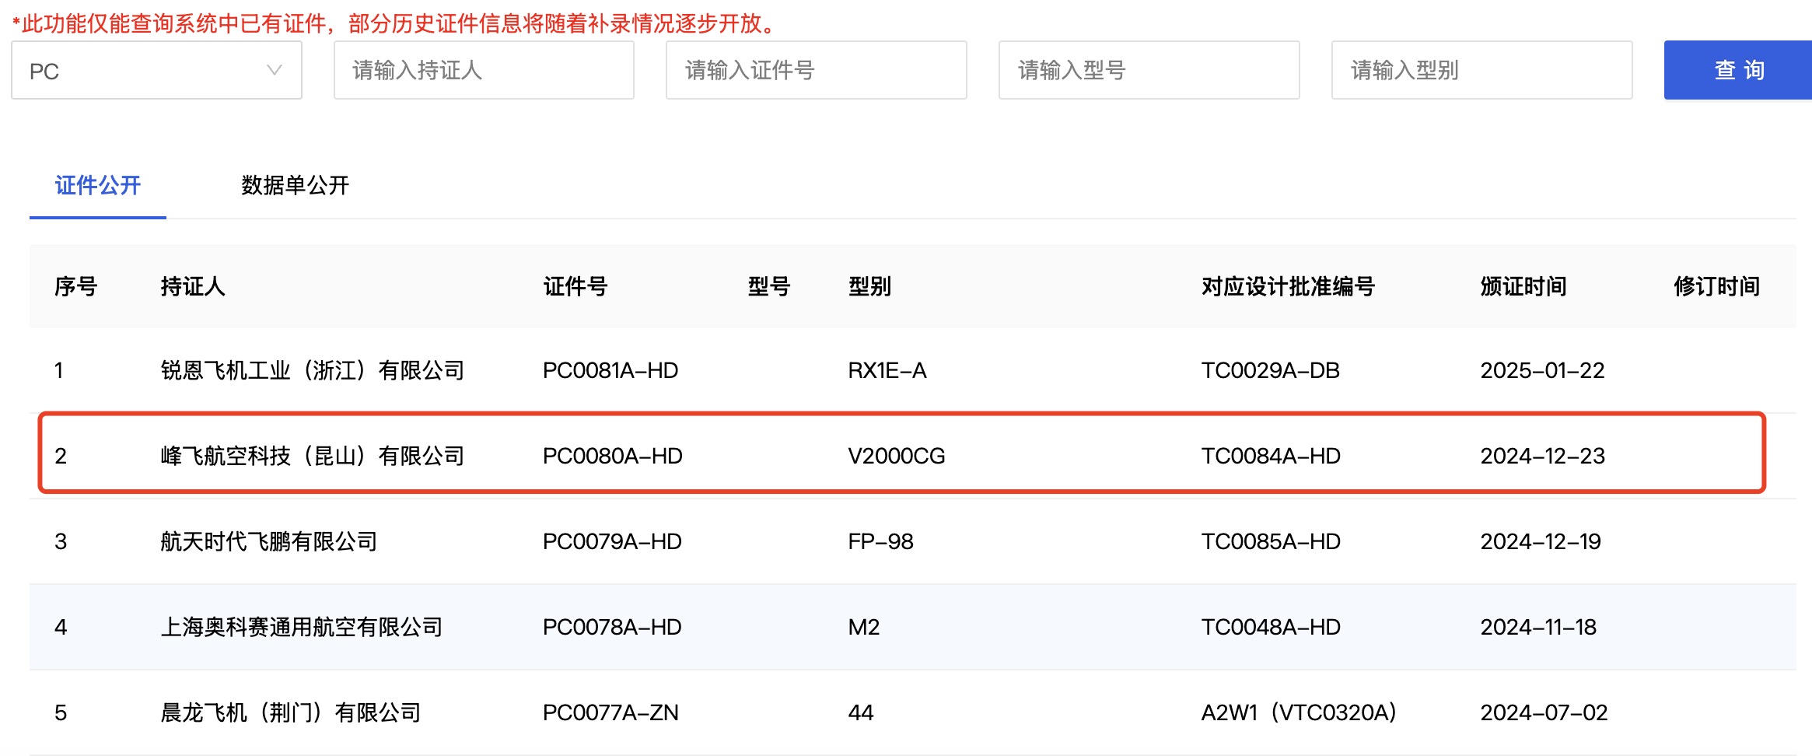Click the M2 type cell
The width and height of the screenshot is (1812, 756).
[x=863, y=628]
